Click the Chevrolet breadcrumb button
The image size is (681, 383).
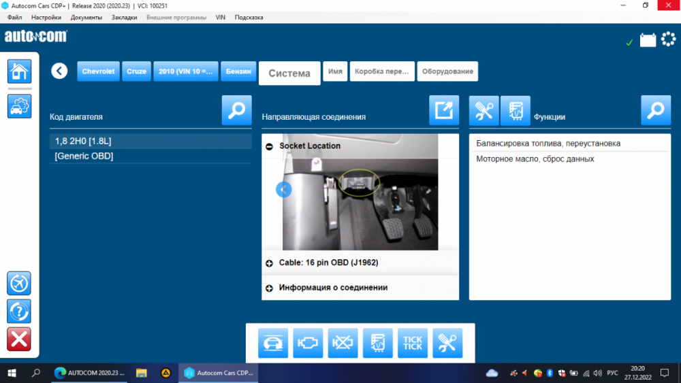tap(98, 71)
